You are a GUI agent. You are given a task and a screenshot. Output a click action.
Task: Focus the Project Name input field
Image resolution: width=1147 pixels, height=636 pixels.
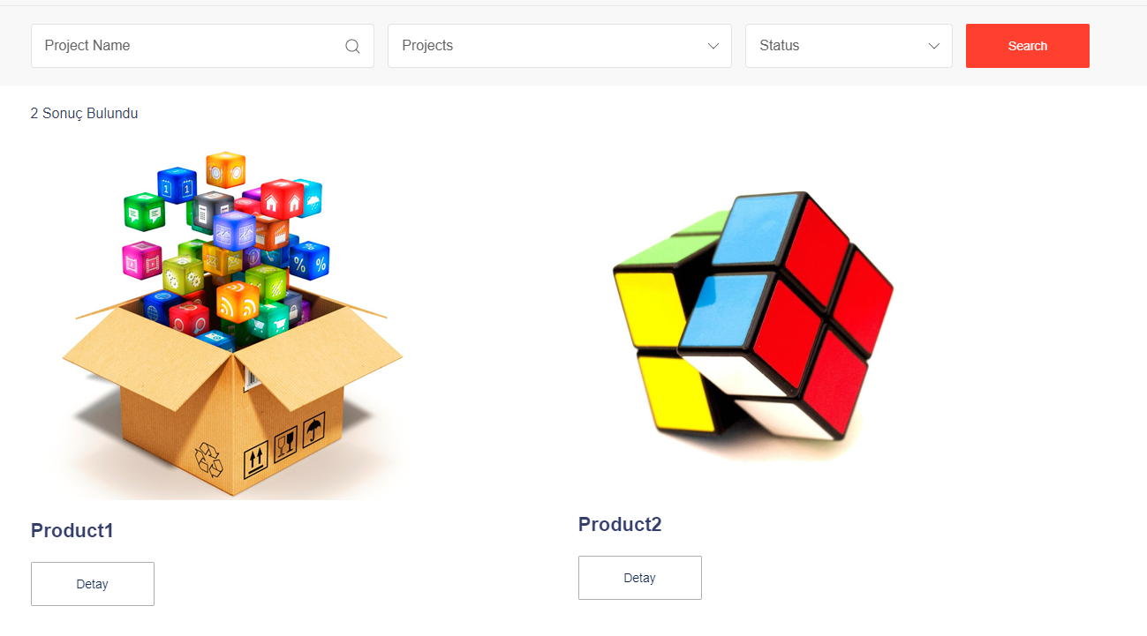point(202,46)
